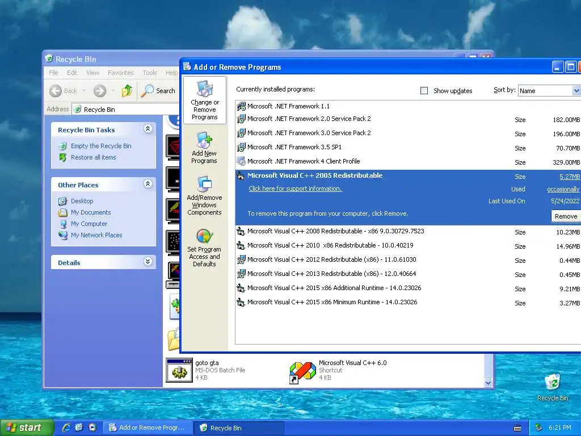
Task: Click icon of .NET Framework 2.0 Service Pack 2
Action: pos(241,119)
